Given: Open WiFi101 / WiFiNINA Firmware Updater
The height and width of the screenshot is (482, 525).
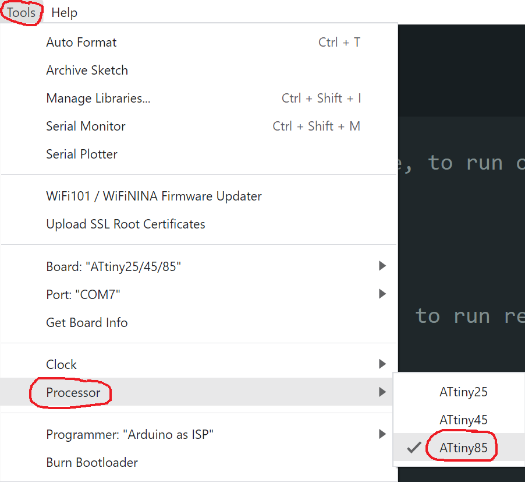Looking at the screenshot, I should 154,196.
